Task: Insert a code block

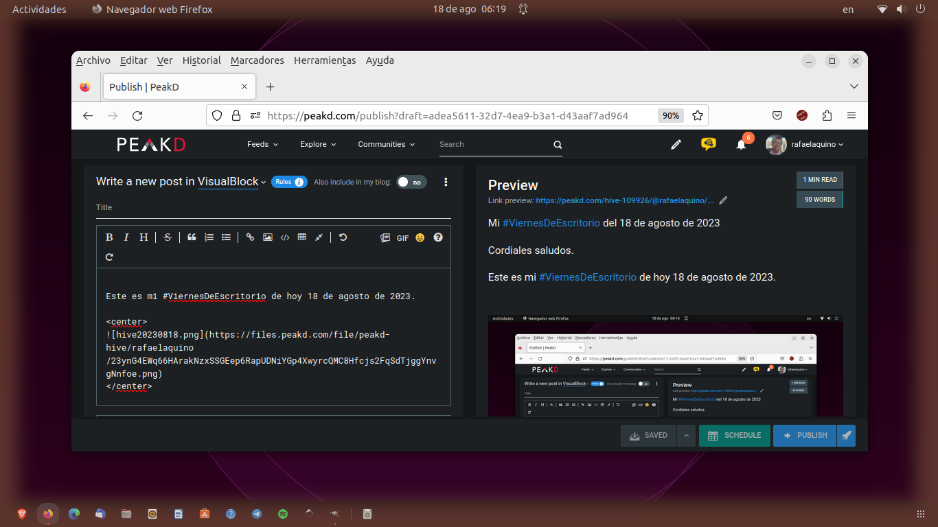Action: click(x=285, y=237)
